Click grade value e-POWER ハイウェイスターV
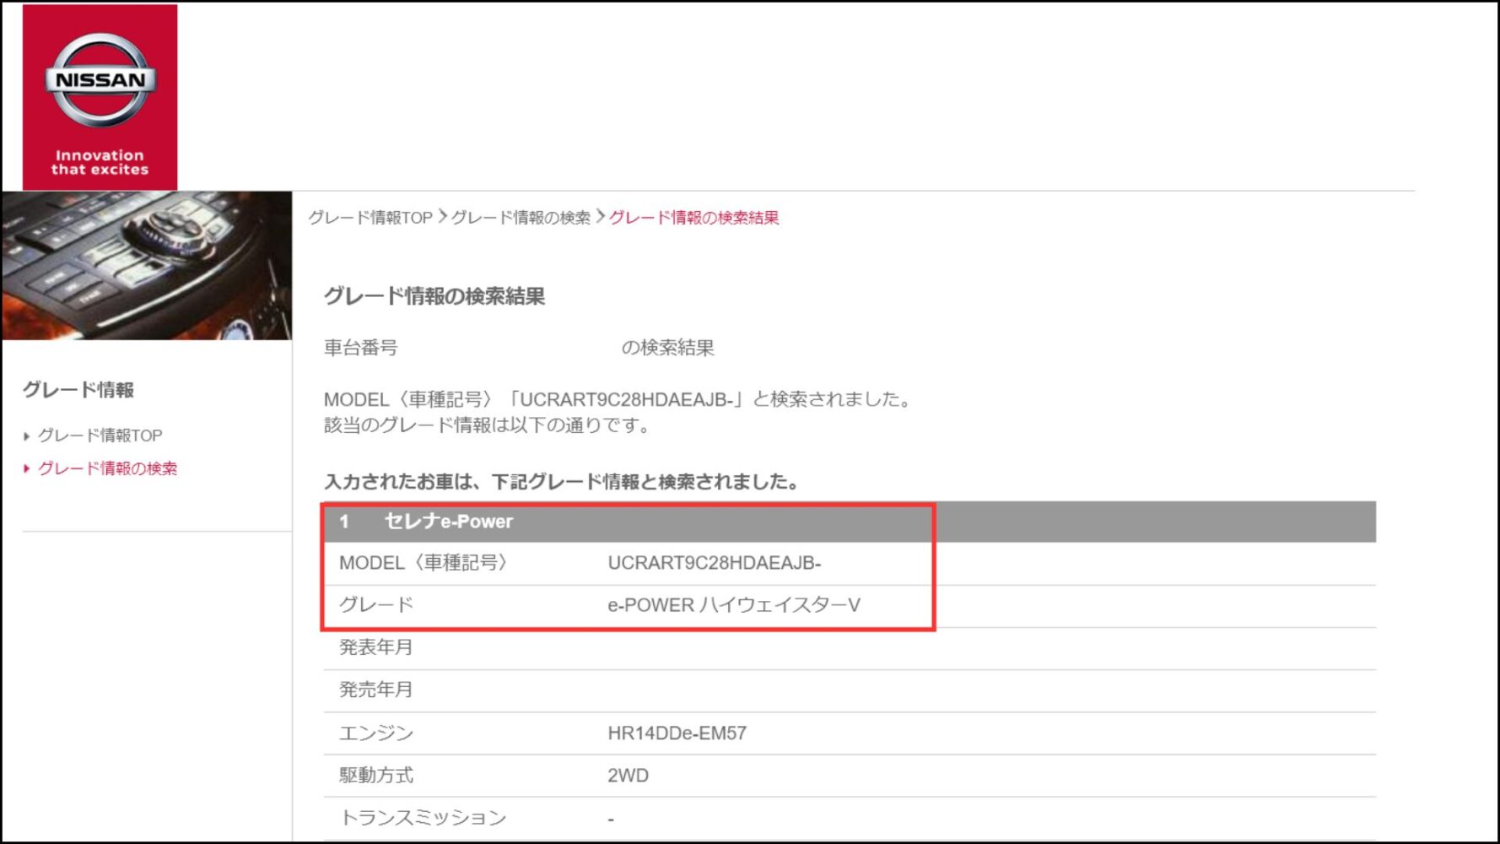The image size is (1500, 844). click(734, 605)
